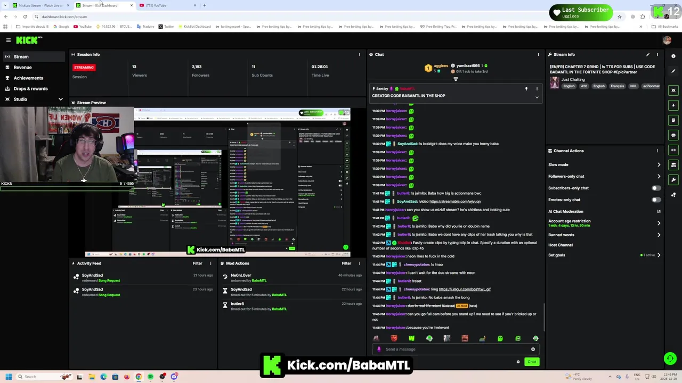Open Revenue in the sidebar
Viewport: 682px width, 383px height.
point(33,67)
